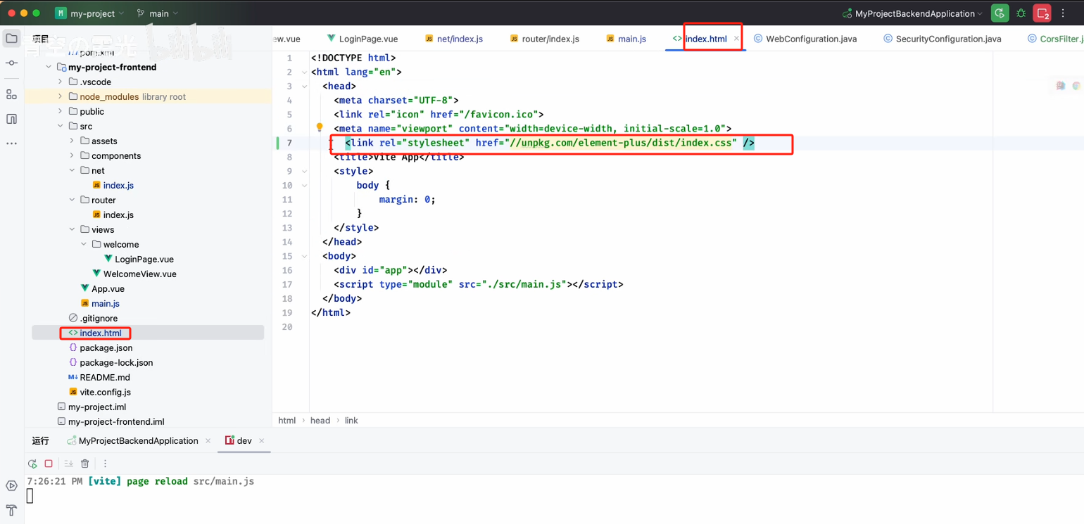Image resolution: width=1084 pixels, height=524 pixels.
Task: Open MyProjectBackendApplication run configuration dropdown
Action: click(912, 13)
